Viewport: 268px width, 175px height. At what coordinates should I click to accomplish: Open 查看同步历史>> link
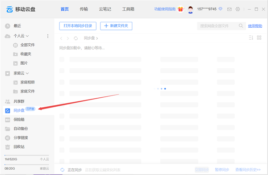(x=248, y=170)
